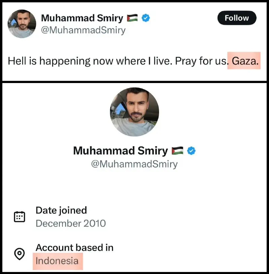Click the Follow button
Viewport: 269px width, 274px height.
tap(237, 18)
